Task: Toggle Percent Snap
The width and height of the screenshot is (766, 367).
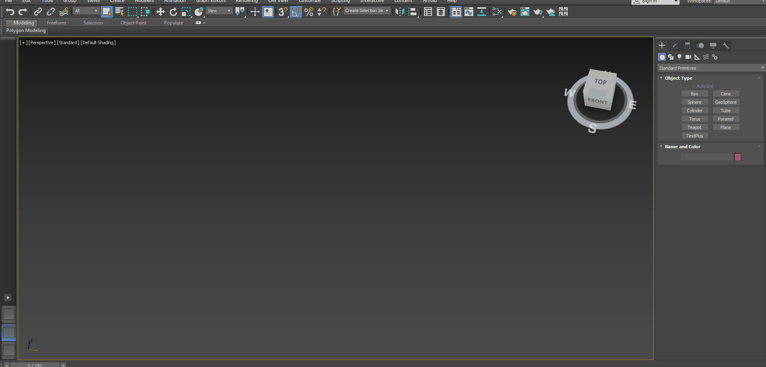Action: pyautogui.click(x=309, y=12)
